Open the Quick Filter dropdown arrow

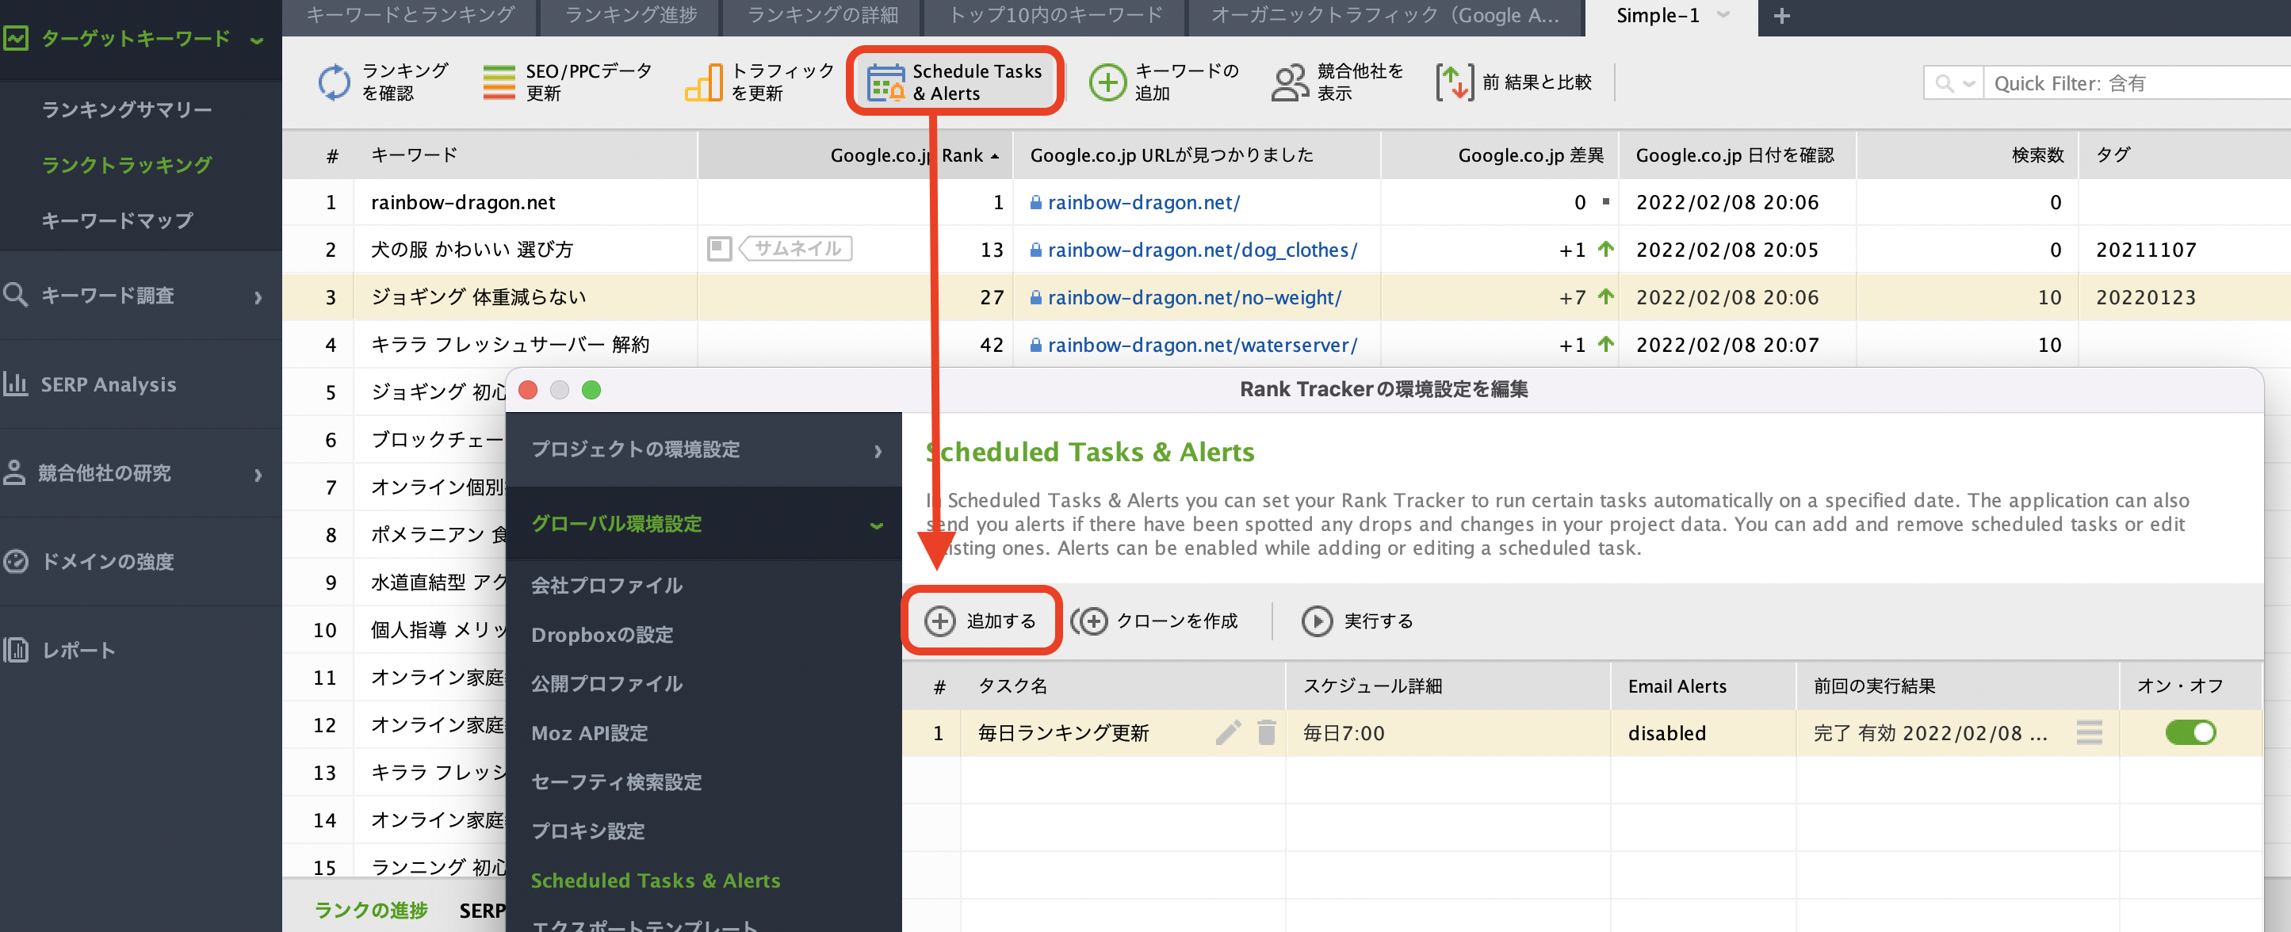click(1968, 85)
